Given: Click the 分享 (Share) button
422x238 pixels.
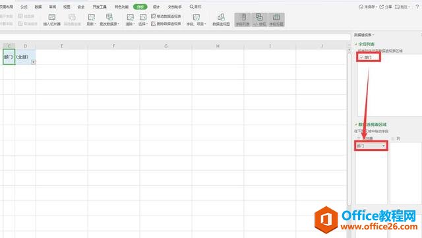Looking at the screenshot, I should [385, 7].
